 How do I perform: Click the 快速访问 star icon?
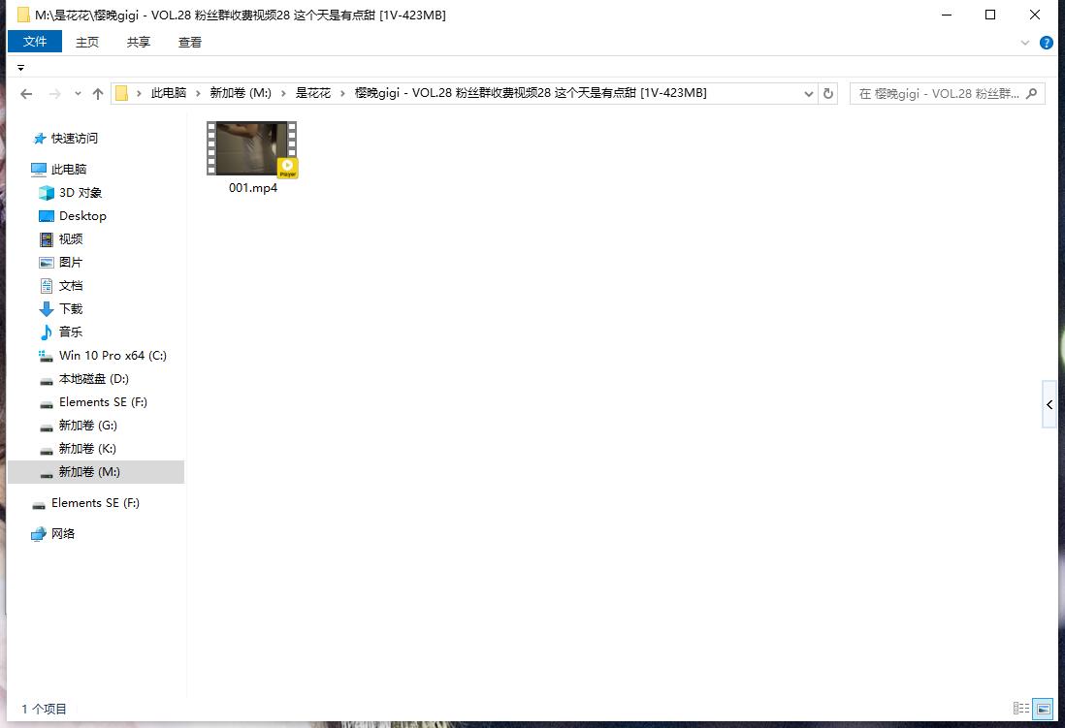[40, 139]
